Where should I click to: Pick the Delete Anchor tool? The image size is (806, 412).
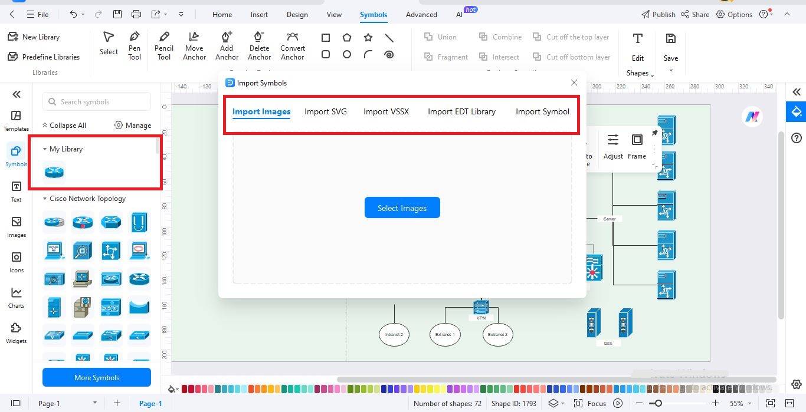click(x=259, y=46)
